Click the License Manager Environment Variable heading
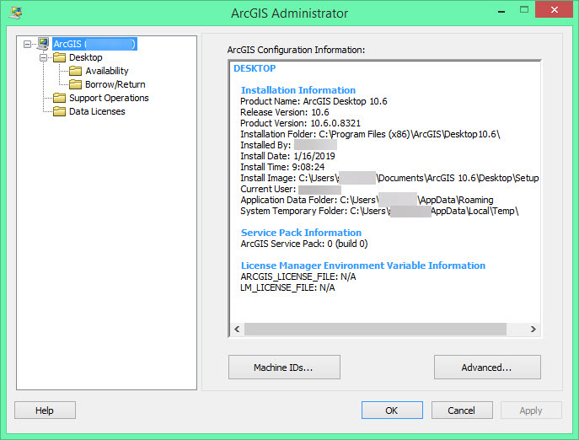This screenshot has height=440, width=579. tap(363, 266)
